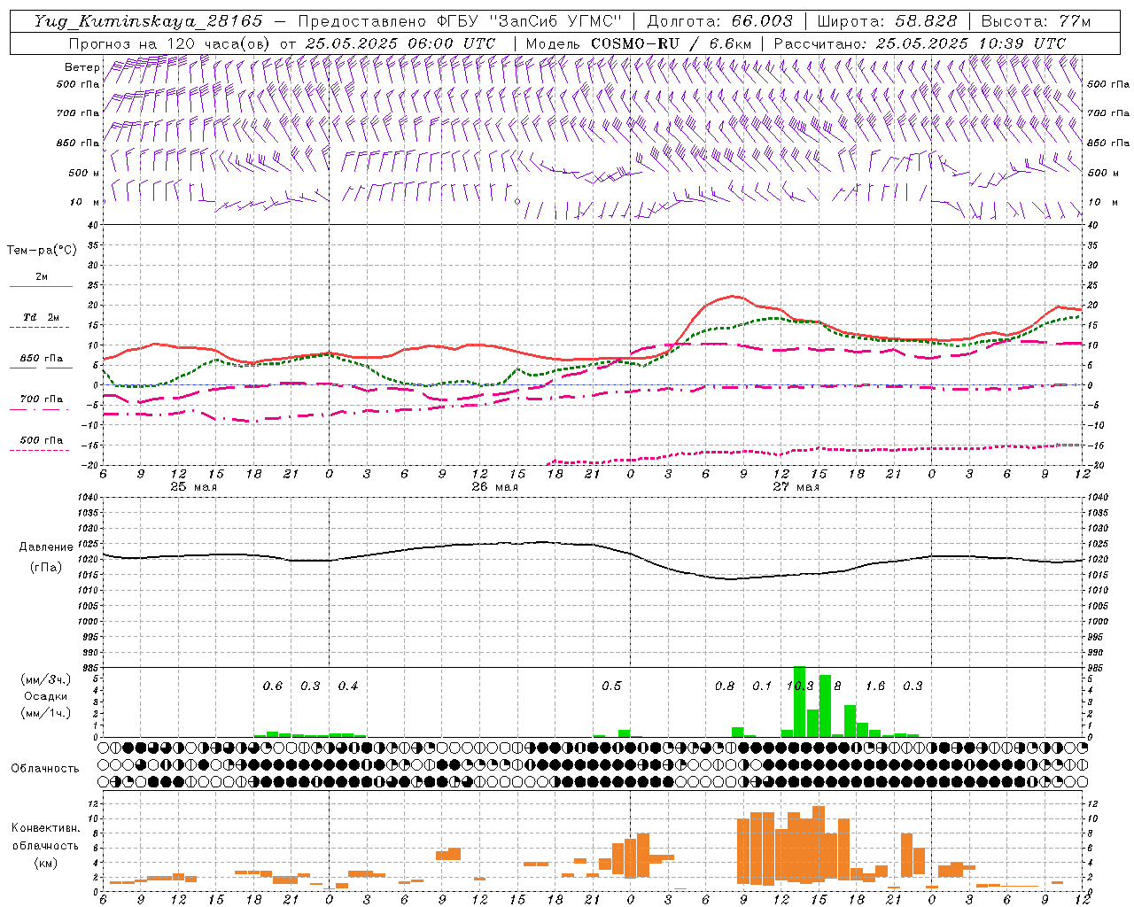Click the 0.6 precipitation total value

click(273, 686)
